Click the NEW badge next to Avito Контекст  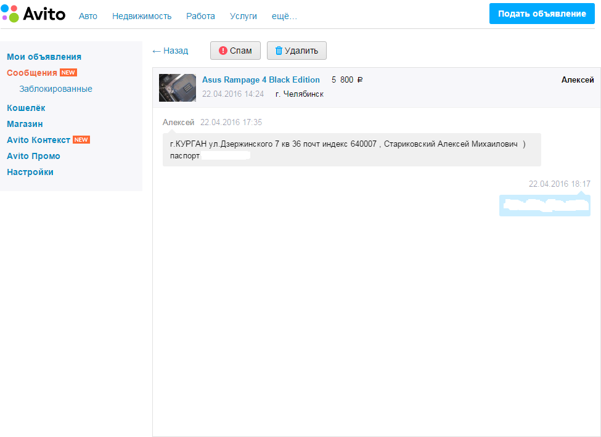81,139
